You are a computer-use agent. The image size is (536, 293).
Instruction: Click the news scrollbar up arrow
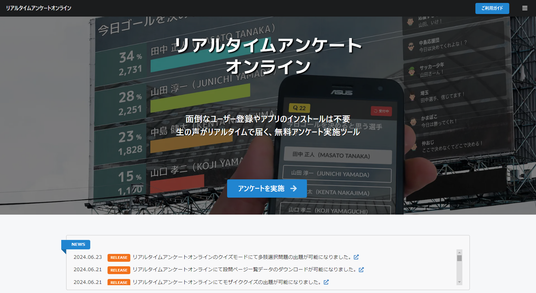(459, 252)
